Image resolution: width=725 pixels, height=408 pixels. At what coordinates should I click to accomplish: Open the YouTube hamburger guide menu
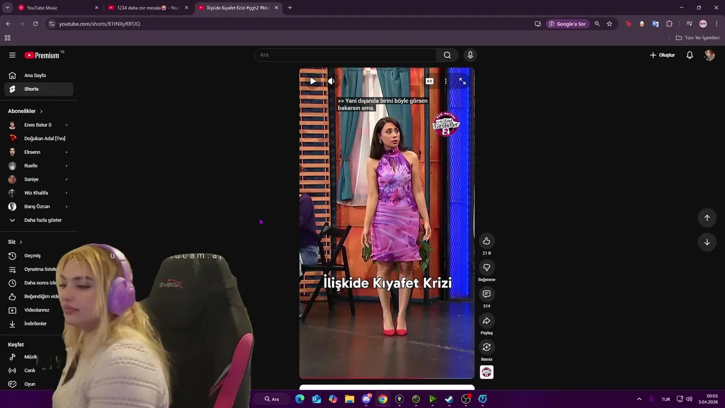(12, 55)
